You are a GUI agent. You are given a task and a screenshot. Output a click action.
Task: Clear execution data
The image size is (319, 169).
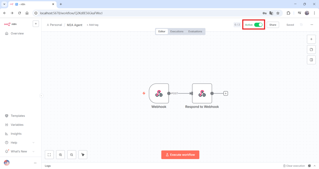click(x=294, y=166)
